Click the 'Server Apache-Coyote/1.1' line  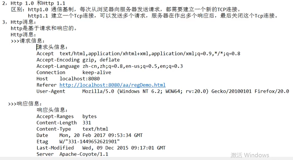coord(72,154)
